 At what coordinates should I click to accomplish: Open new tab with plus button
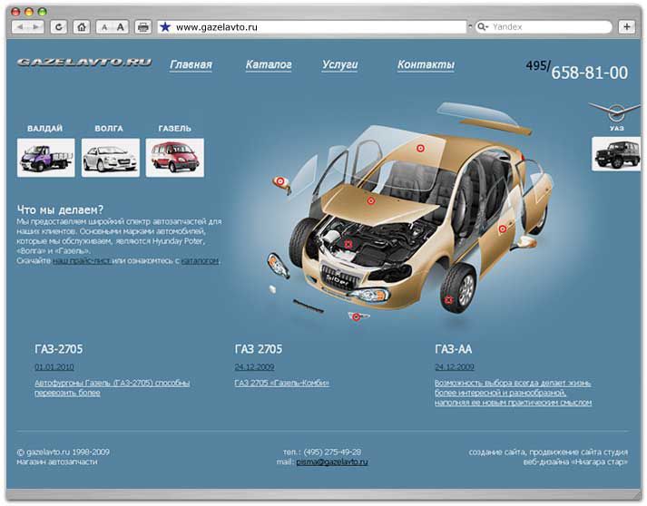627,27
